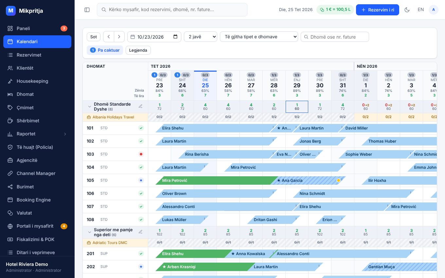Collapse Dhomë Standarde Dyshe group
The width and height of the screenshot is (445, 278).
(x=89, y=106)
